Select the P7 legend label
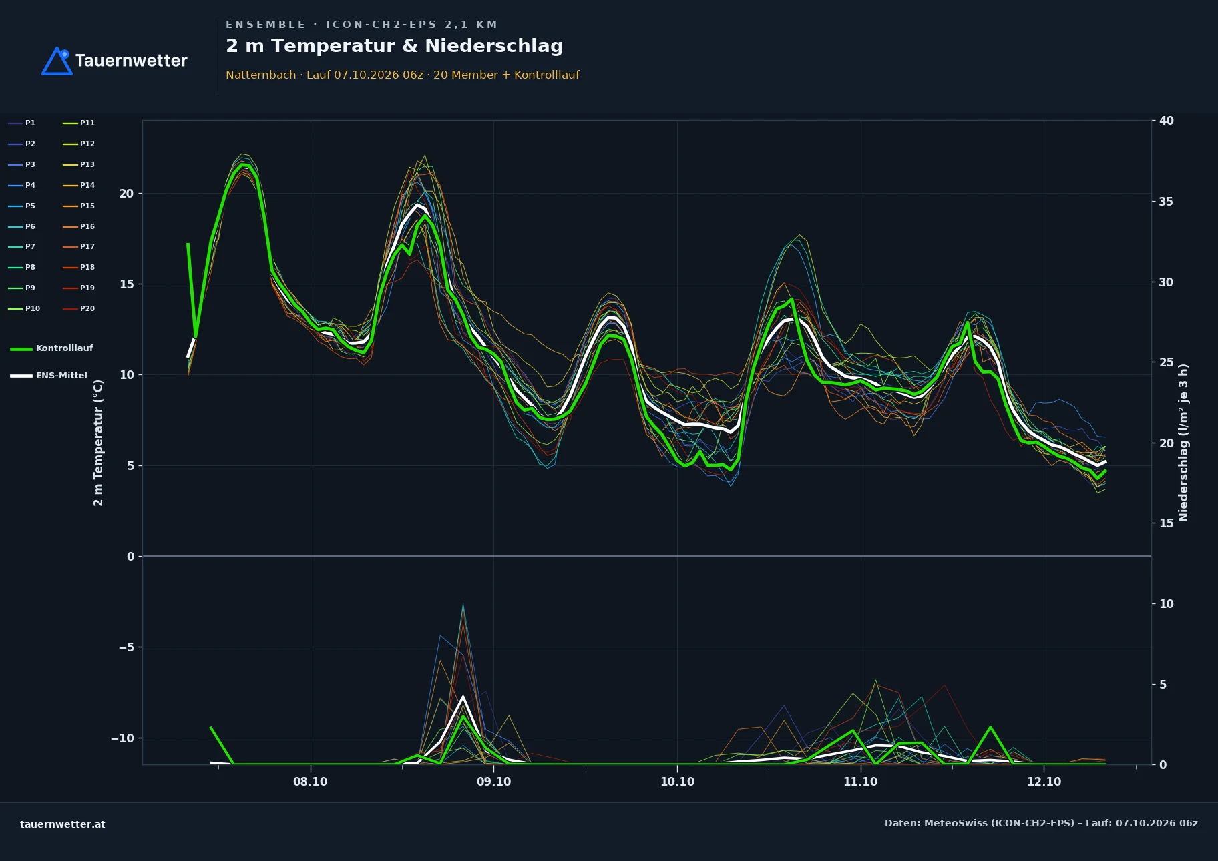 point(30,246)
